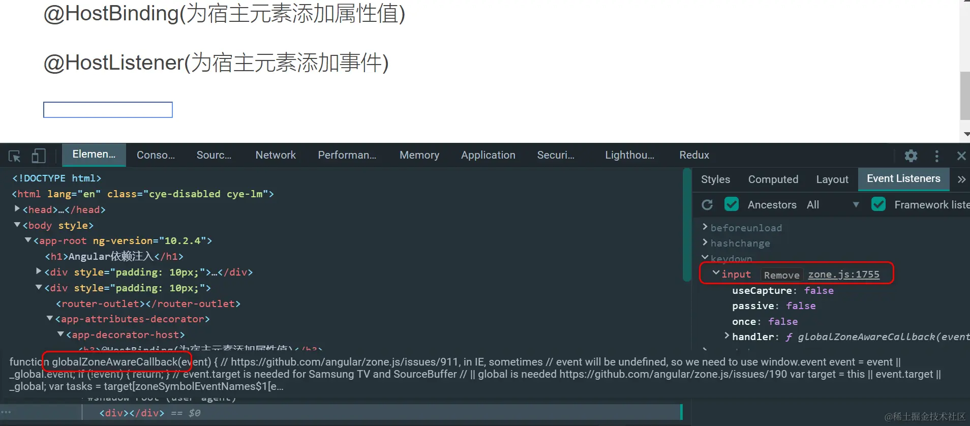Switch to the Layout sidebar tab
970x426 pixels.
(x=832, y=179)
